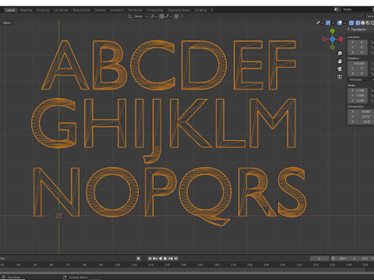Jump to previous keyframe

coord(155,258)
